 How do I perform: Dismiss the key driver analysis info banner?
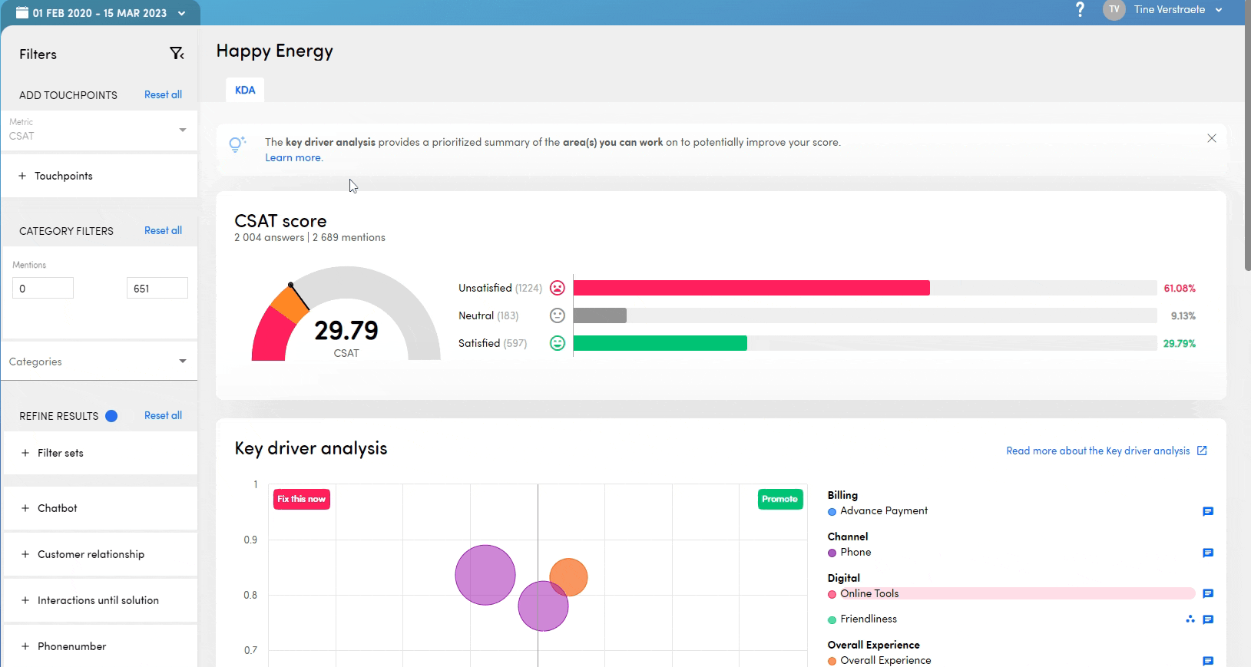point(1211,138)
